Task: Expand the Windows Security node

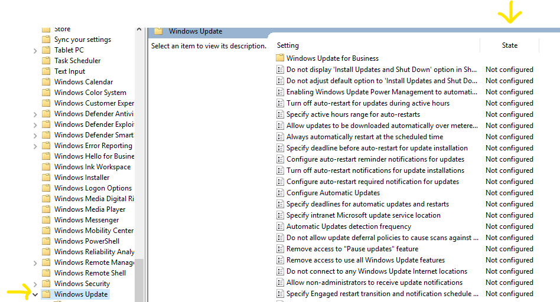Action: tap(35, 284)
